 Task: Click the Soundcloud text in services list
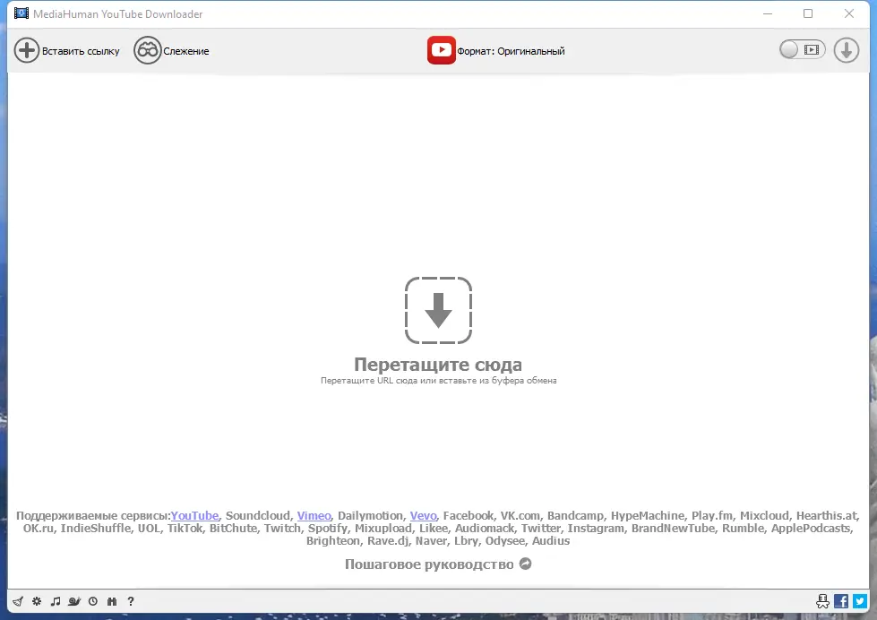click(258, 515)
